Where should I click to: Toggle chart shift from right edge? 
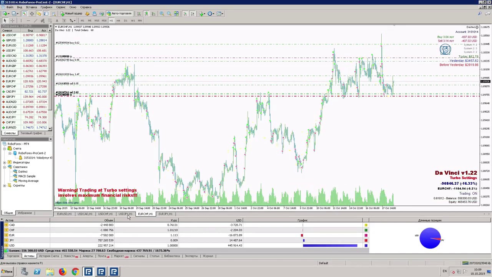(192, 13)
